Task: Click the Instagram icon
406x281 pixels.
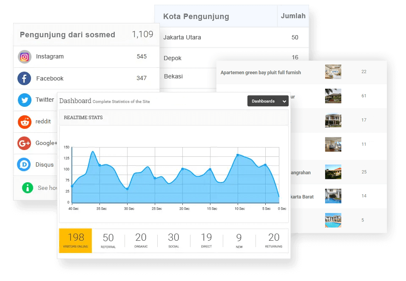Action: pyautogui.click(x=25, y=57)
